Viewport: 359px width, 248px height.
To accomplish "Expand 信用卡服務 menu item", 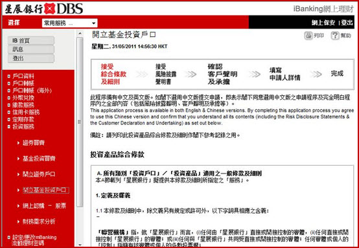I will 26,112.
